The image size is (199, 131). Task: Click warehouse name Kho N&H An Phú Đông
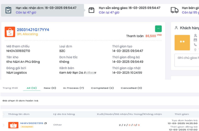point(23,62)
